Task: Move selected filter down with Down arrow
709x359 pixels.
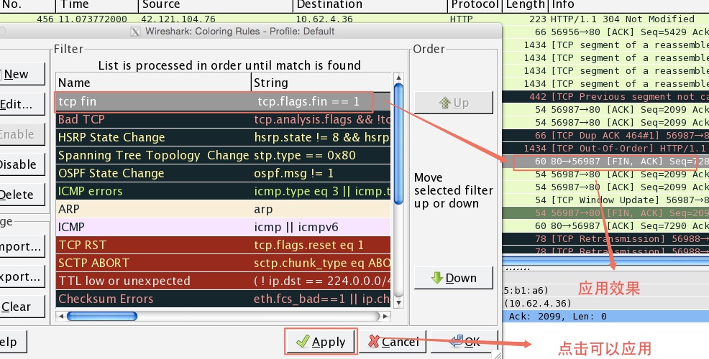Action: (453, 278)
